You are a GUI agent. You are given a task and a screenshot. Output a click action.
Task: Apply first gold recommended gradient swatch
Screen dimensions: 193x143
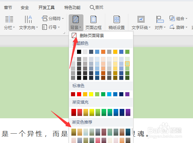click(74, 132)
